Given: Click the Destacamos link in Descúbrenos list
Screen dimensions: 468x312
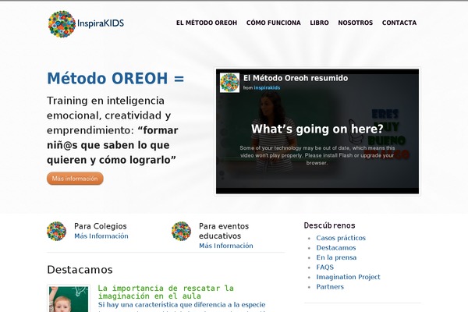Looking at the screenshot, I should 336,248.
